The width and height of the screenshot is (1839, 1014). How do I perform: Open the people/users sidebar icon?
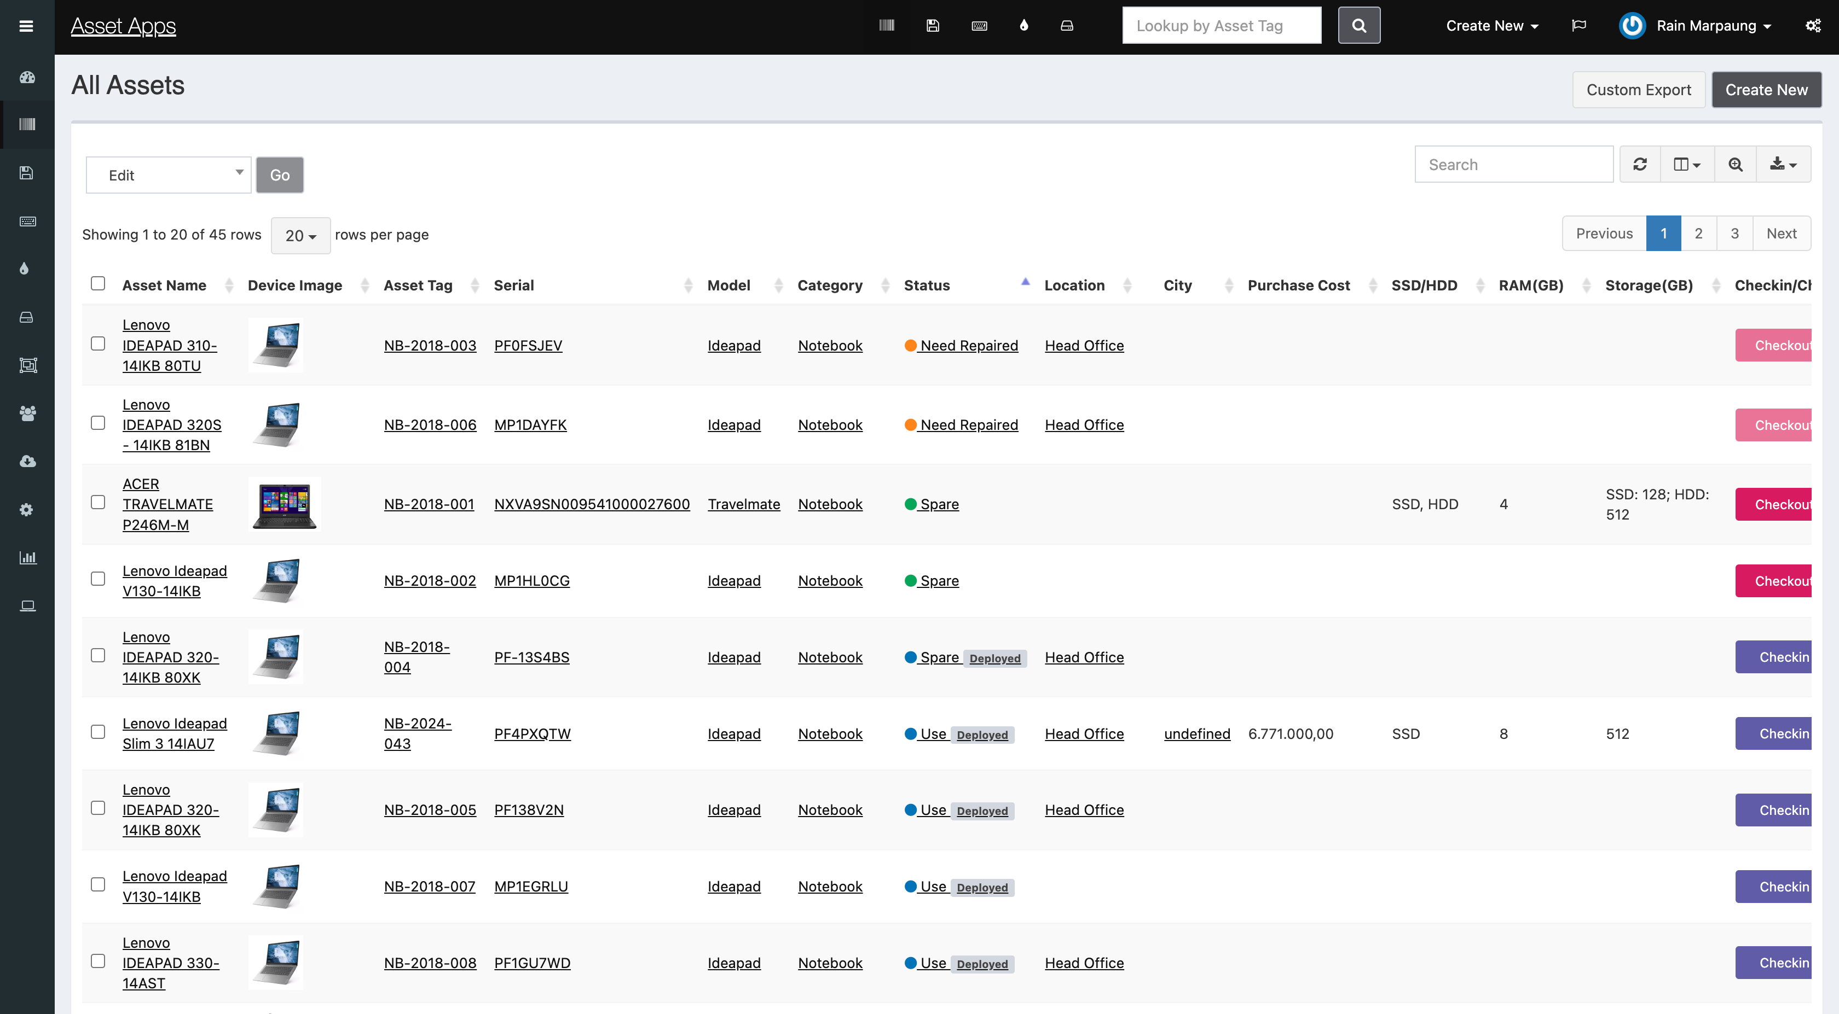(x=27, y=413)
